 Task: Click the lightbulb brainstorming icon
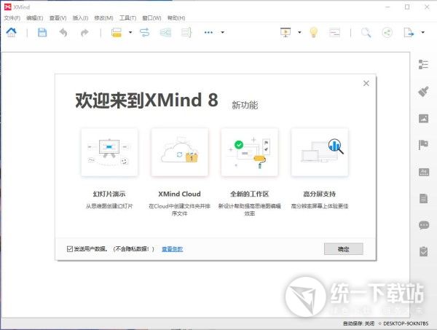(314, 32)
